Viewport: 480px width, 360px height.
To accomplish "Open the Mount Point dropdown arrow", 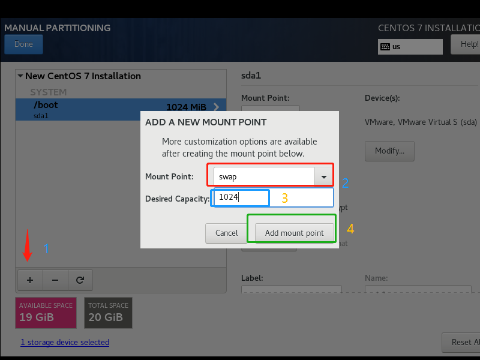I will 323,176.
